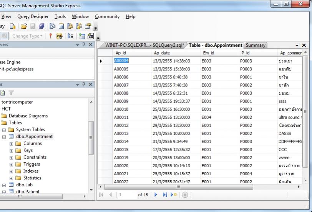Open the active documents list dropdown arrow
Image resolution: width=312 pixels, height=212 pixels.
[297, 46]
